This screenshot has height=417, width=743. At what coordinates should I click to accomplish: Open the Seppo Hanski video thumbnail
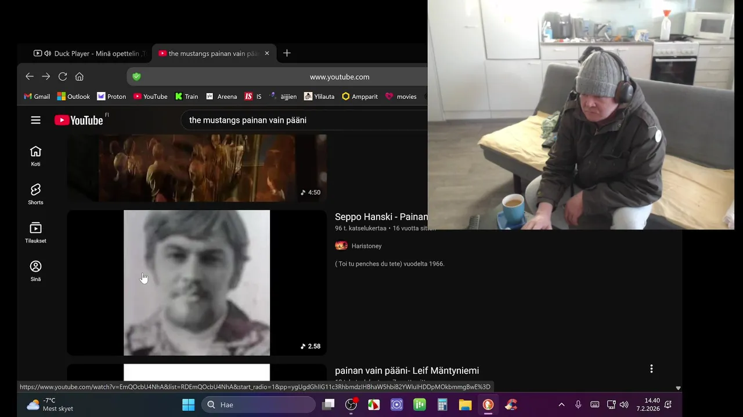[x=197, y=283]
